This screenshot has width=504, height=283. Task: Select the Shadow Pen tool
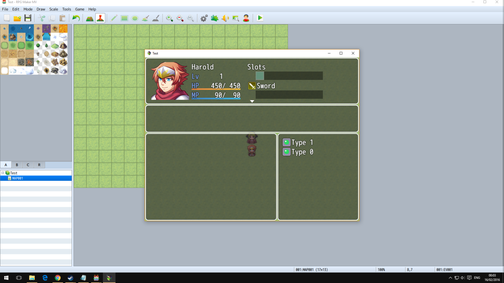tap(156, 18)
